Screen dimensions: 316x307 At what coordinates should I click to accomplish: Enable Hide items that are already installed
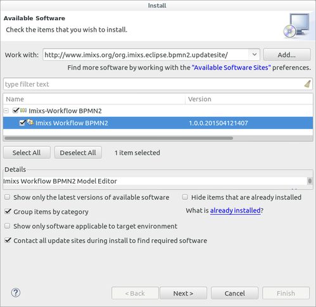pos(185,197)
